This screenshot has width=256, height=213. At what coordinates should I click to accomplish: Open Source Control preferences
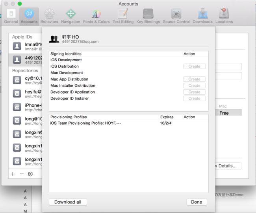click(176, 17)
